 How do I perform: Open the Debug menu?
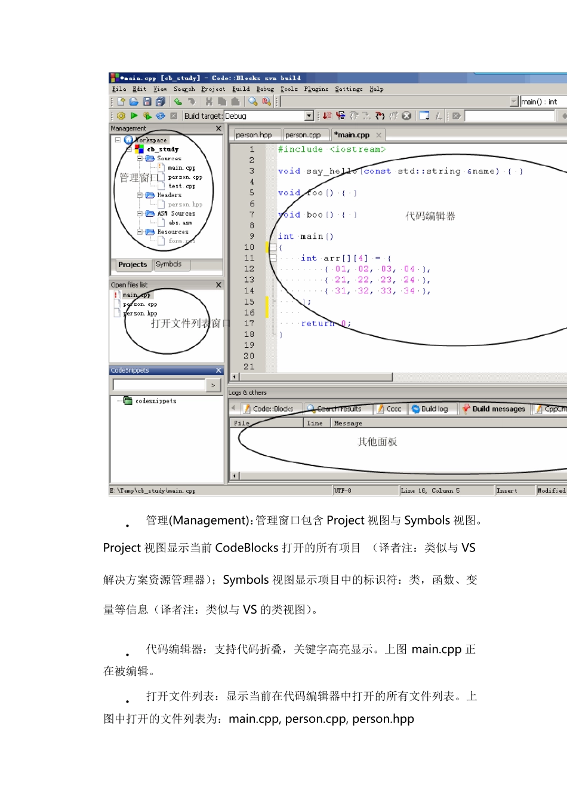(265, 89)
